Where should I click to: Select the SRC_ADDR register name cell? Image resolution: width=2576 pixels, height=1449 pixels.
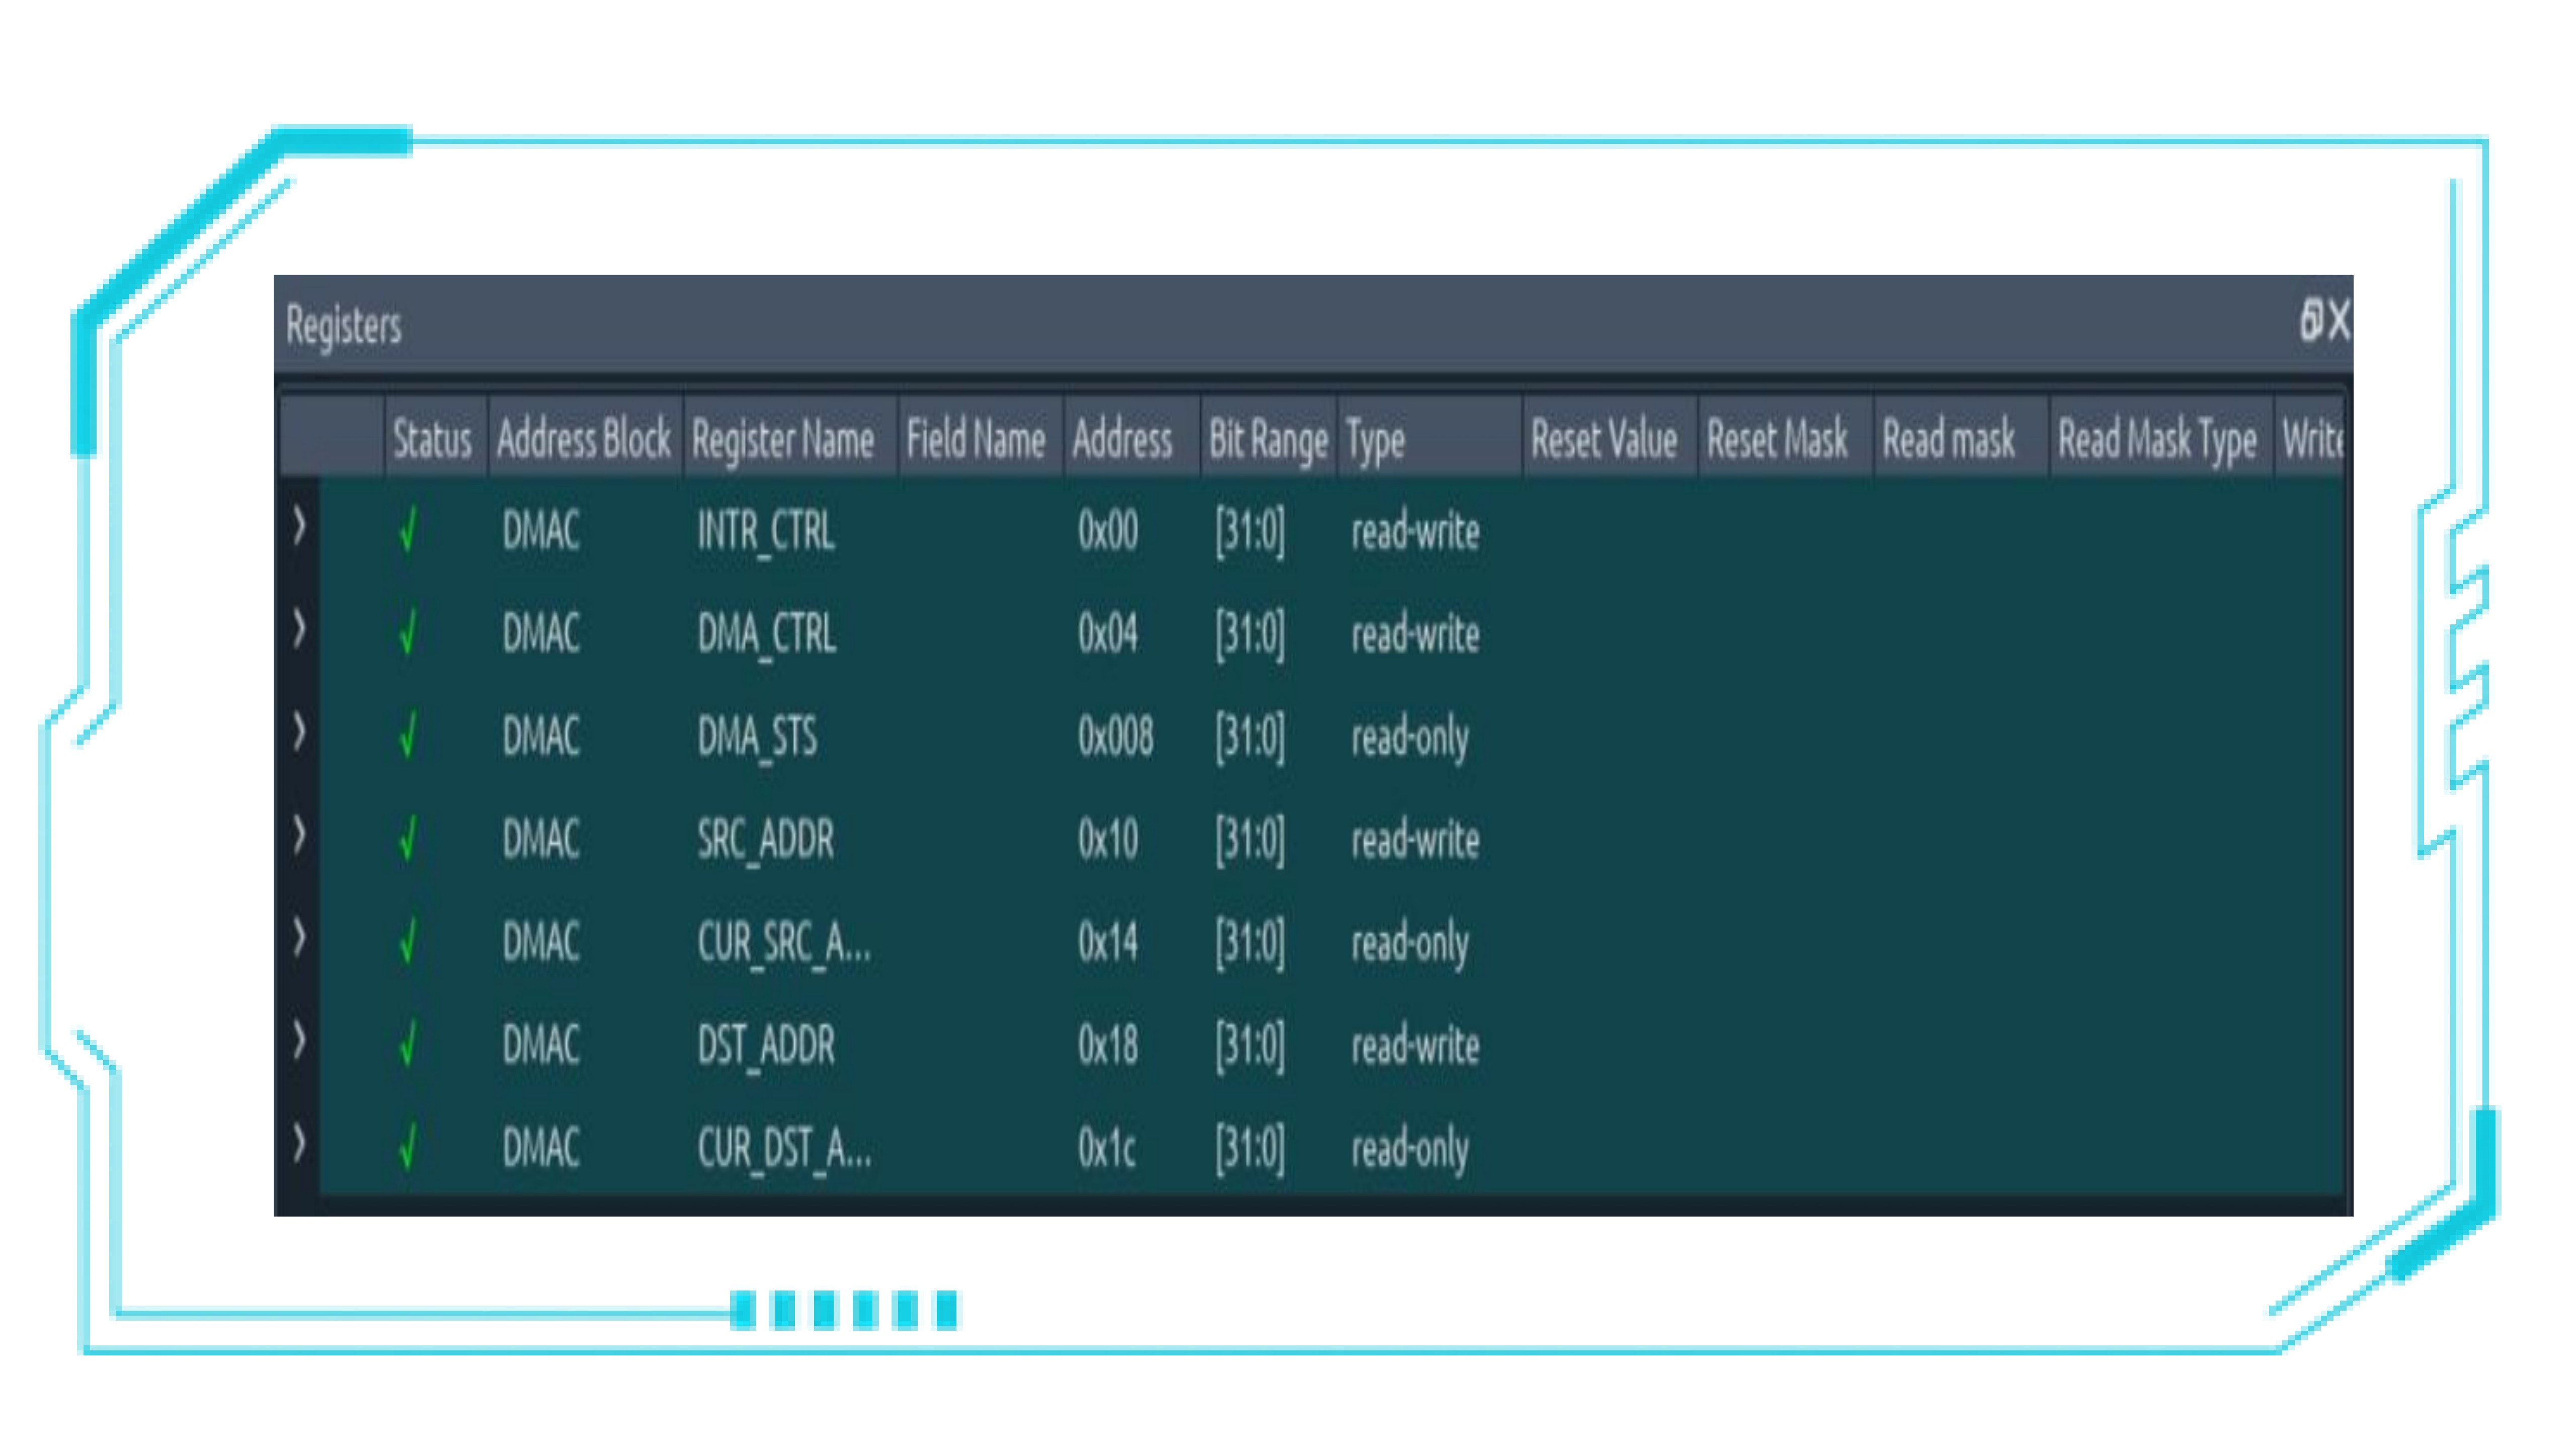pos(765,840)
